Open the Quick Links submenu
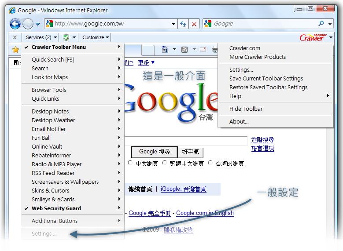Viewport: 343px width, 251px height. point(73,98)
